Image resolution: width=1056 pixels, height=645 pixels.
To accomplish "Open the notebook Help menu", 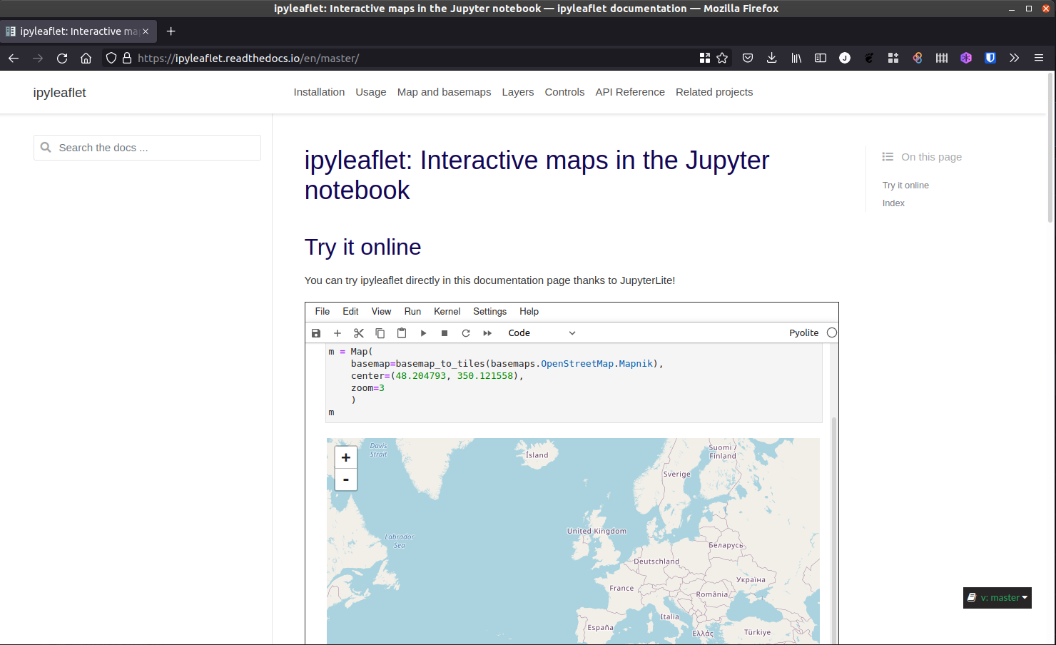I will [529, 312].
